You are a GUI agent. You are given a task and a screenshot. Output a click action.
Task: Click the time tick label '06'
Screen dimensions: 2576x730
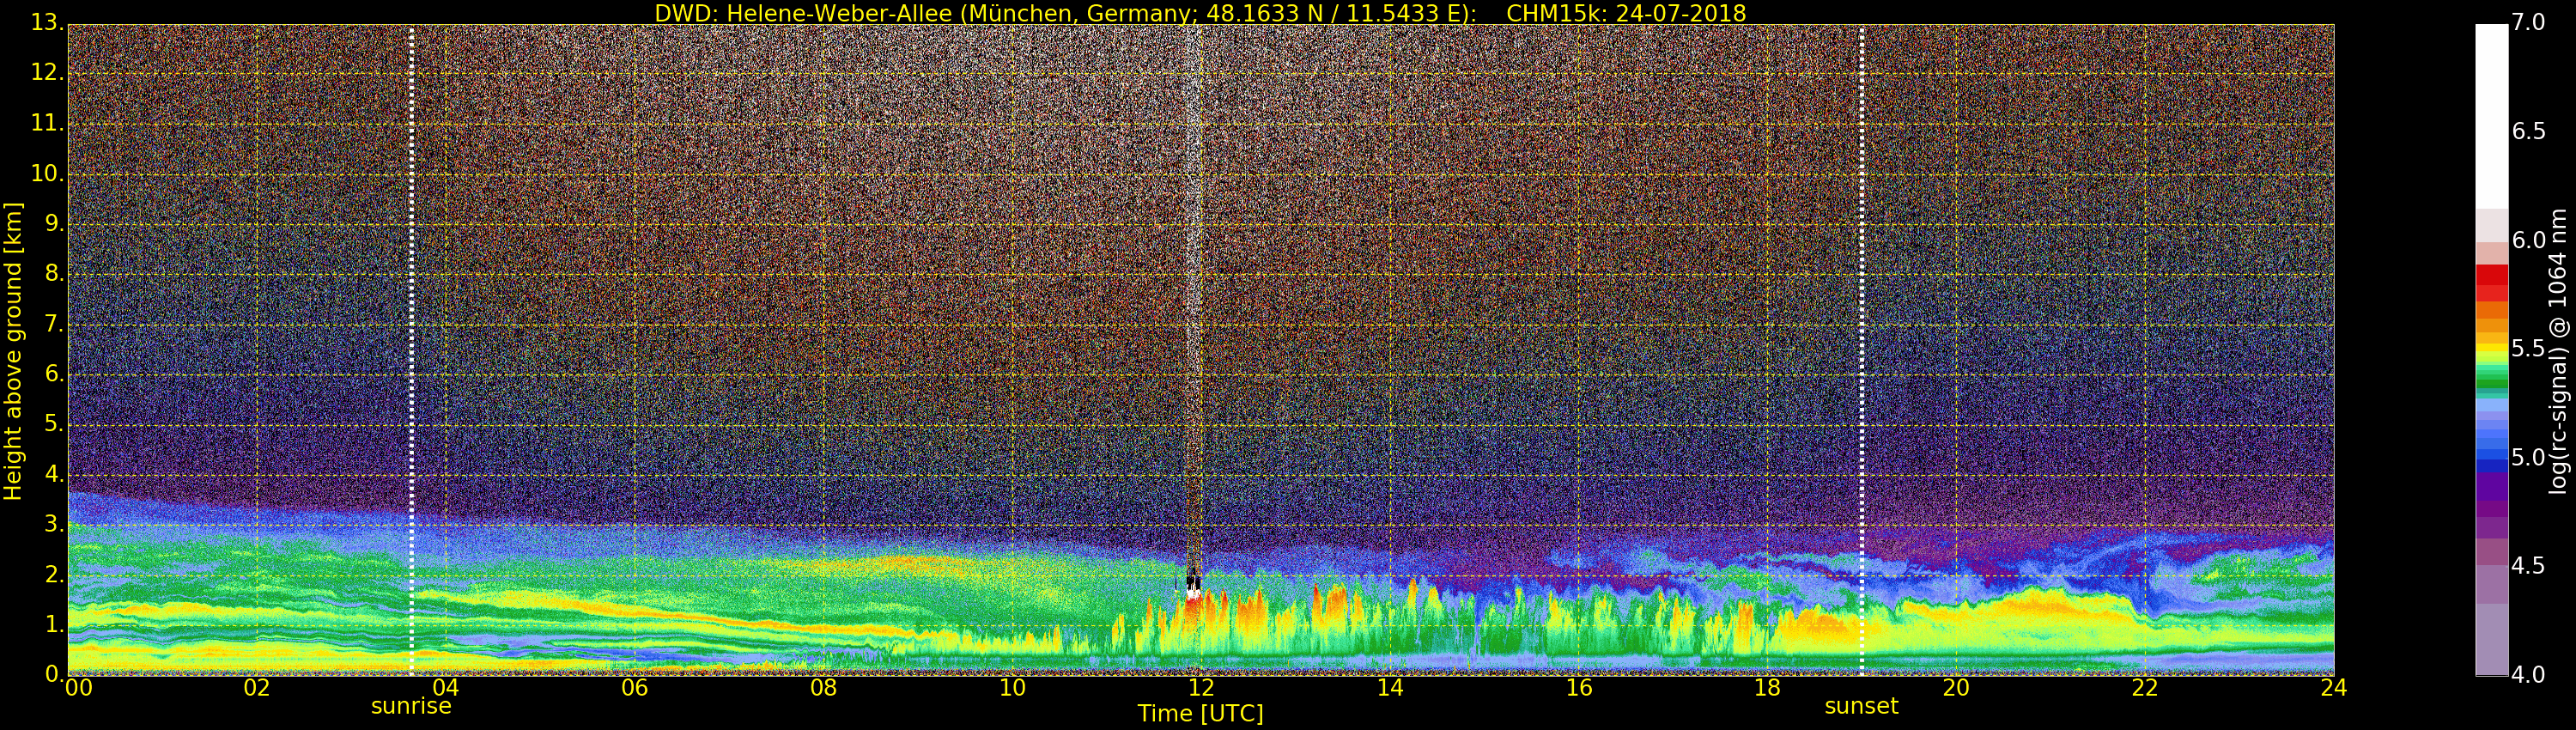[x=634, y=688]
